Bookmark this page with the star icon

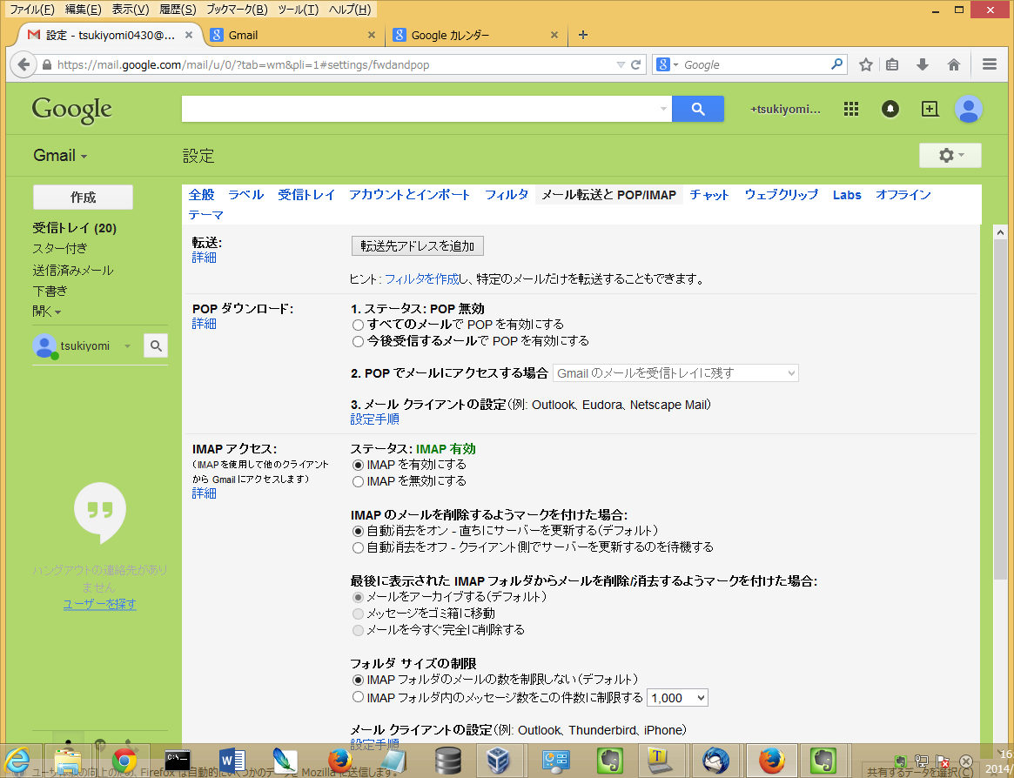click(866, 64)
